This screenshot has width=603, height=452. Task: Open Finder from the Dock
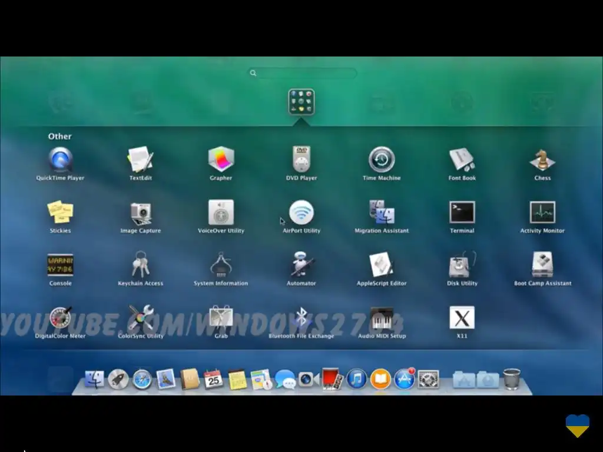coord(95,380)
